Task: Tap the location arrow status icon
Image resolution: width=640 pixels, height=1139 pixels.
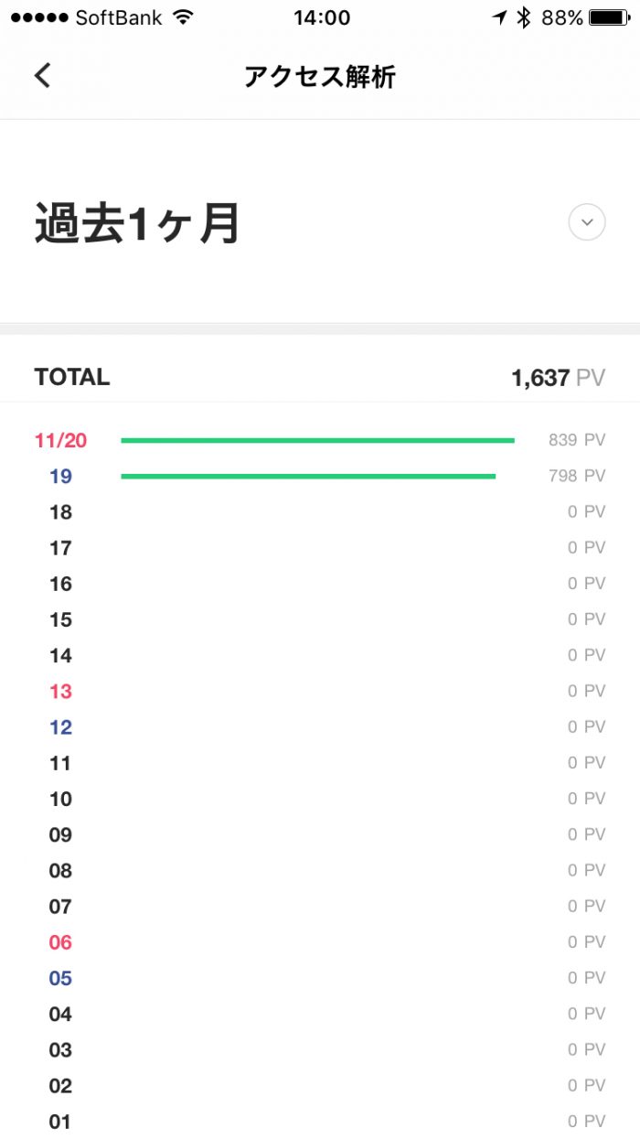Action: 499,17
